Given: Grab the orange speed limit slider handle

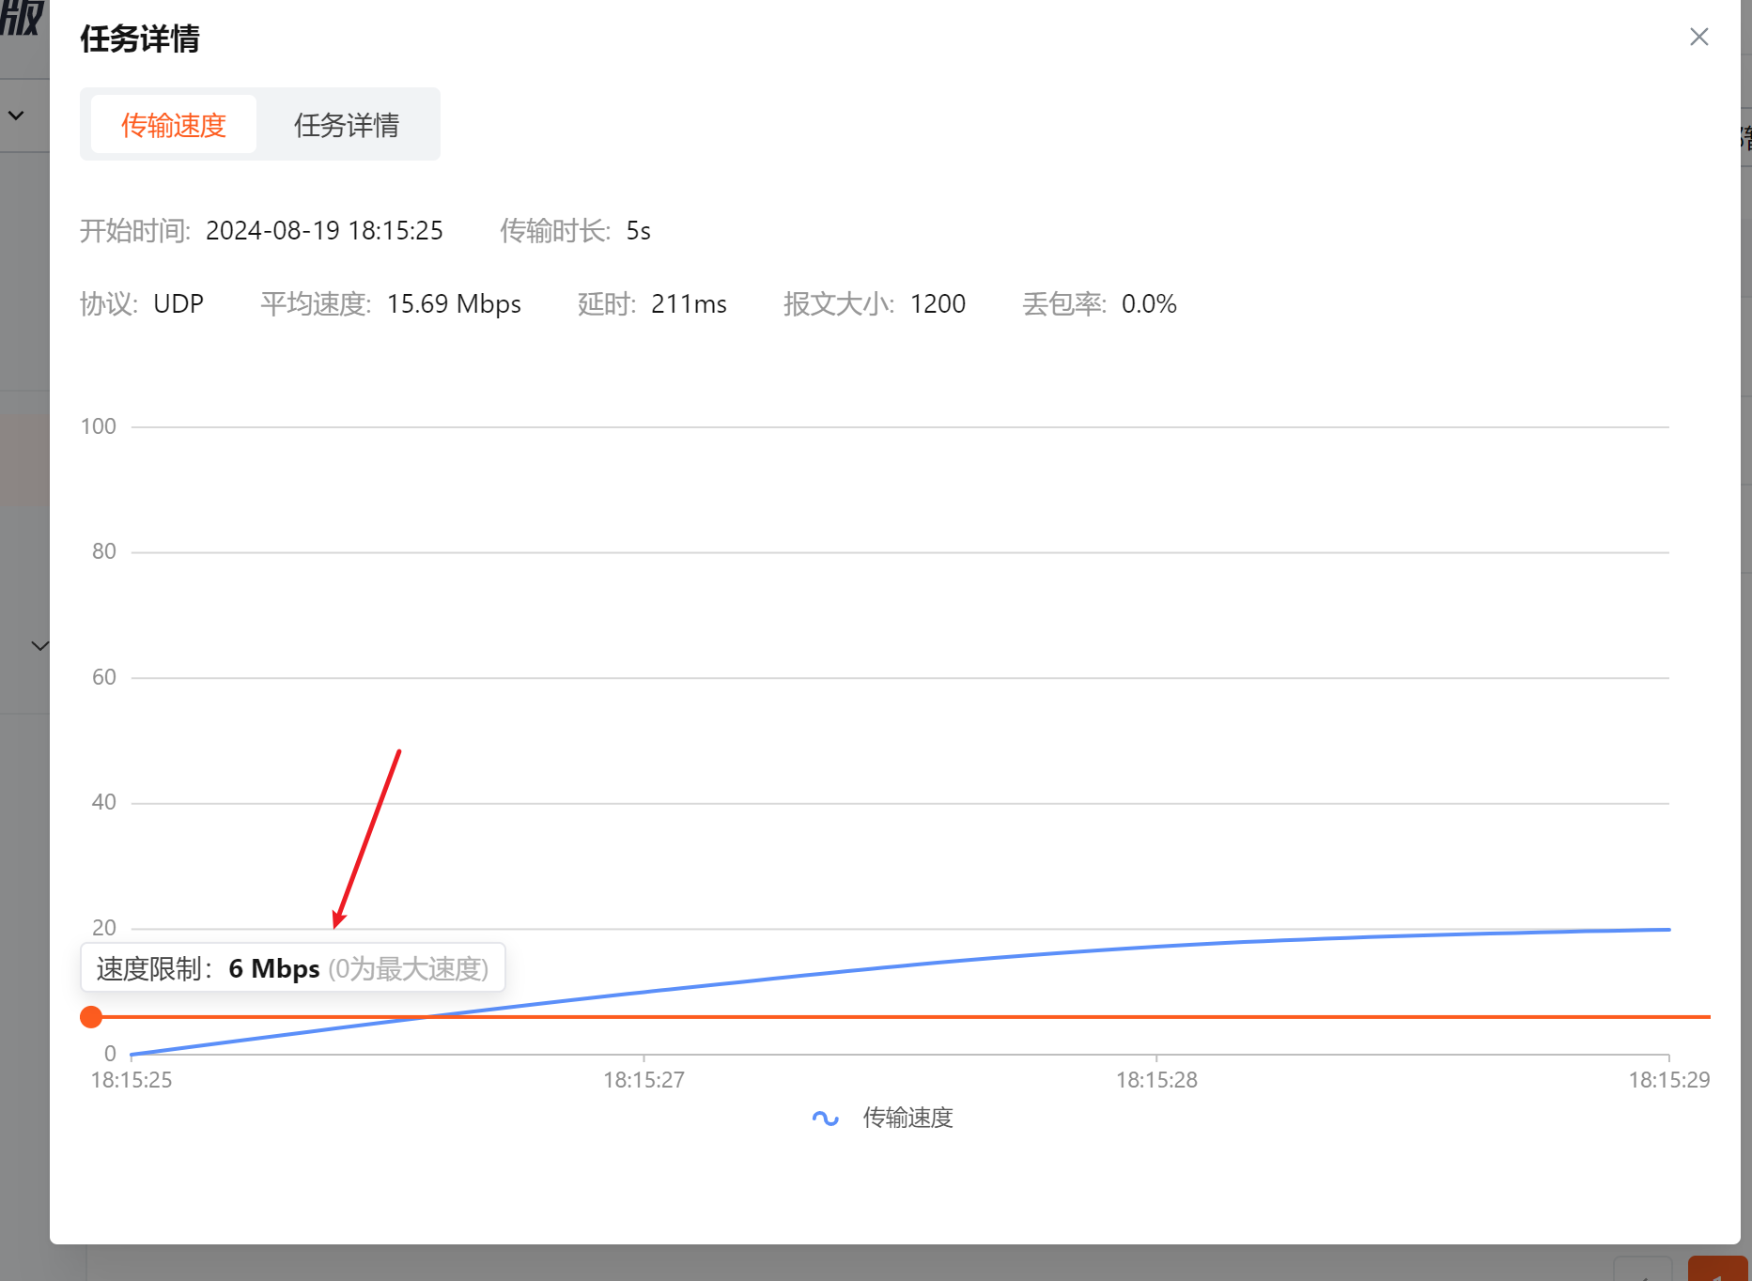Looking at the screenshot, I should tap(91, 1017).
